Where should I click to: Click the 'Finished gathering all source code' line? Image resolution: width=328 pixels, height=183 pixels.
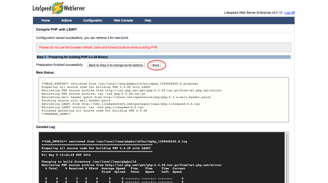[x=94, y=111]
